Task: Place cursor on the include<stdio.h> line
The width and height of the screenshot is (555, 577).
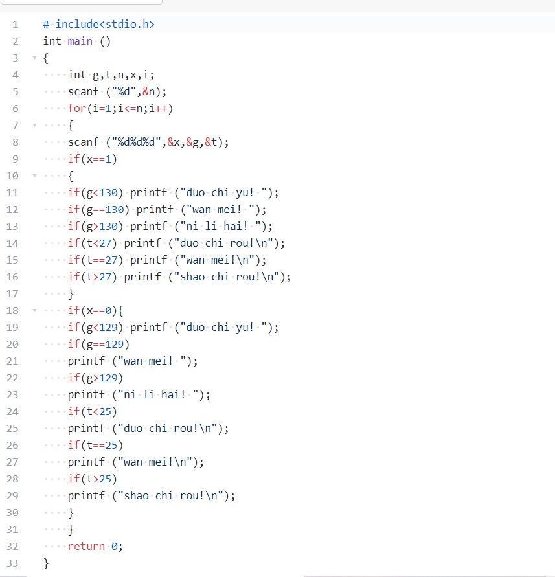Action: (x=98, y=25)
